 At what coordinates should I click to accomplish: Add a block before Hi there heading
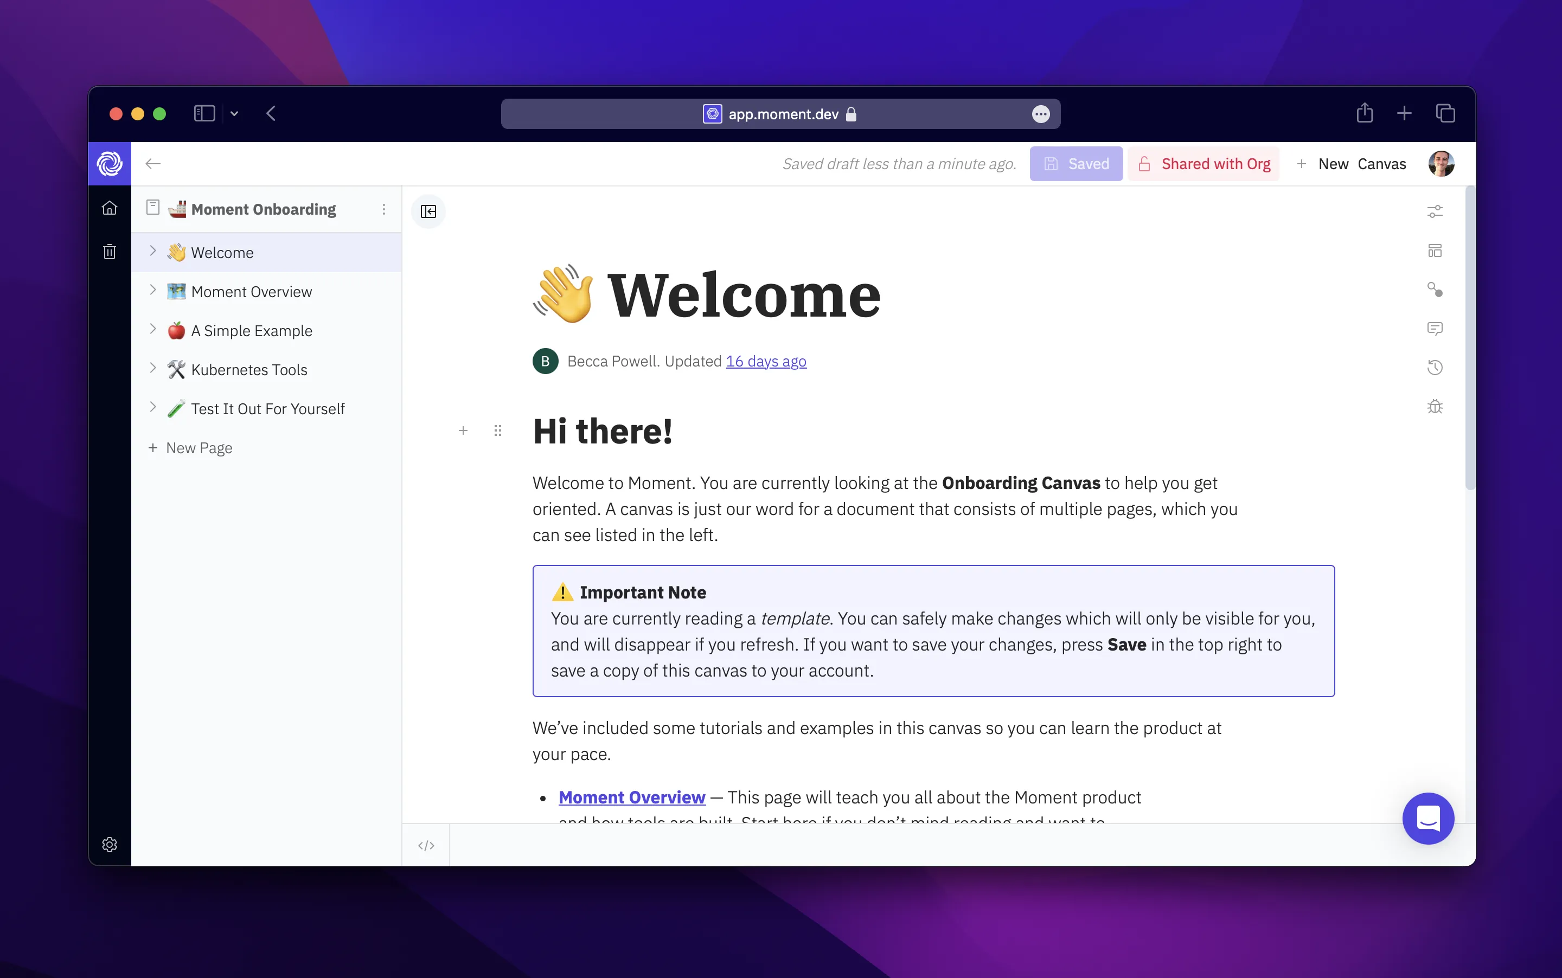(463, 431)
